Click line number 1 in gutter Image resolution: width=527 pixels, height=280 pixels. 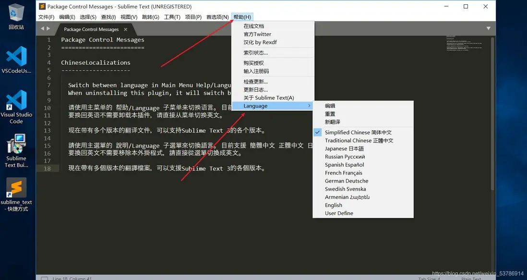point(49,40)
